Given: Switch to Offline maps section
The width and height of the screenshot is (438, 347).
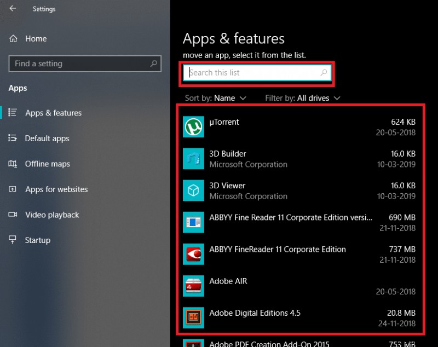Looking at the screenshot, I should click(x=48, y=164).
